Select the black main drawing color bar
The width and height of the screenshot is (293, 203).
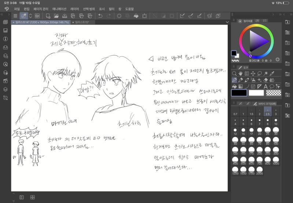click(x=239, y=93)
